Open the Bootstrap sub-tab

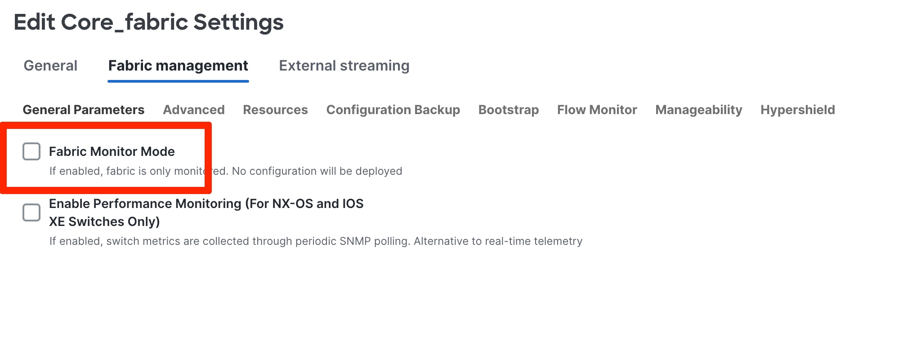pyautogui.click(x=509, y=110)
